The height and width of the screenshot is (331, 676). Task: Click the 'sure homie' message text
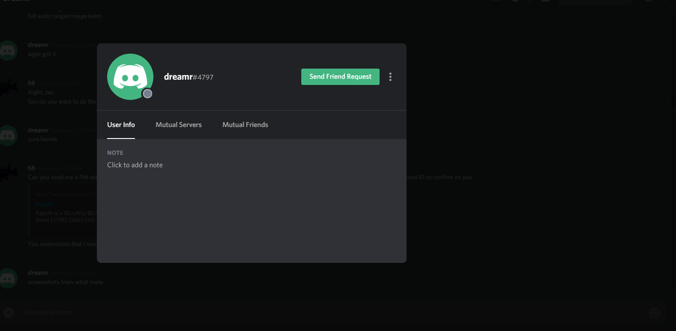42,139
